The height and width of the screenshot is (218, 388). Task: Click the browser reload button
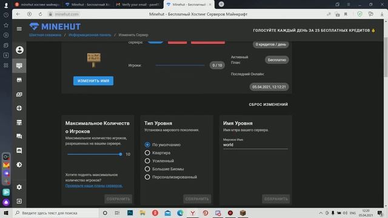tap(40, 15)
